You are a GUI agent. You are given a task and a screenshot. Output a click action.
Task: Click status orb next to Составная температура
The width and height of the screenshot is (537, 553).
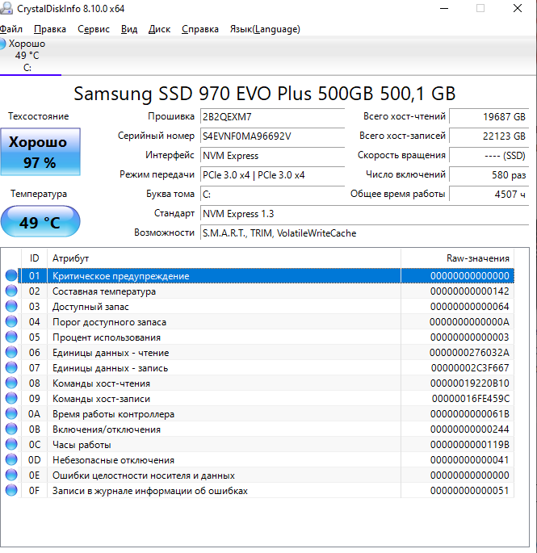click(x=11, y=291)
